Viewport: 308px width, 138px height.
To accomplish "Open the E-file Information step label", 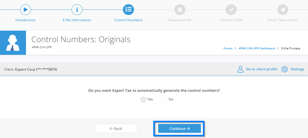I will pyautogui.click(x=77, y=20).
